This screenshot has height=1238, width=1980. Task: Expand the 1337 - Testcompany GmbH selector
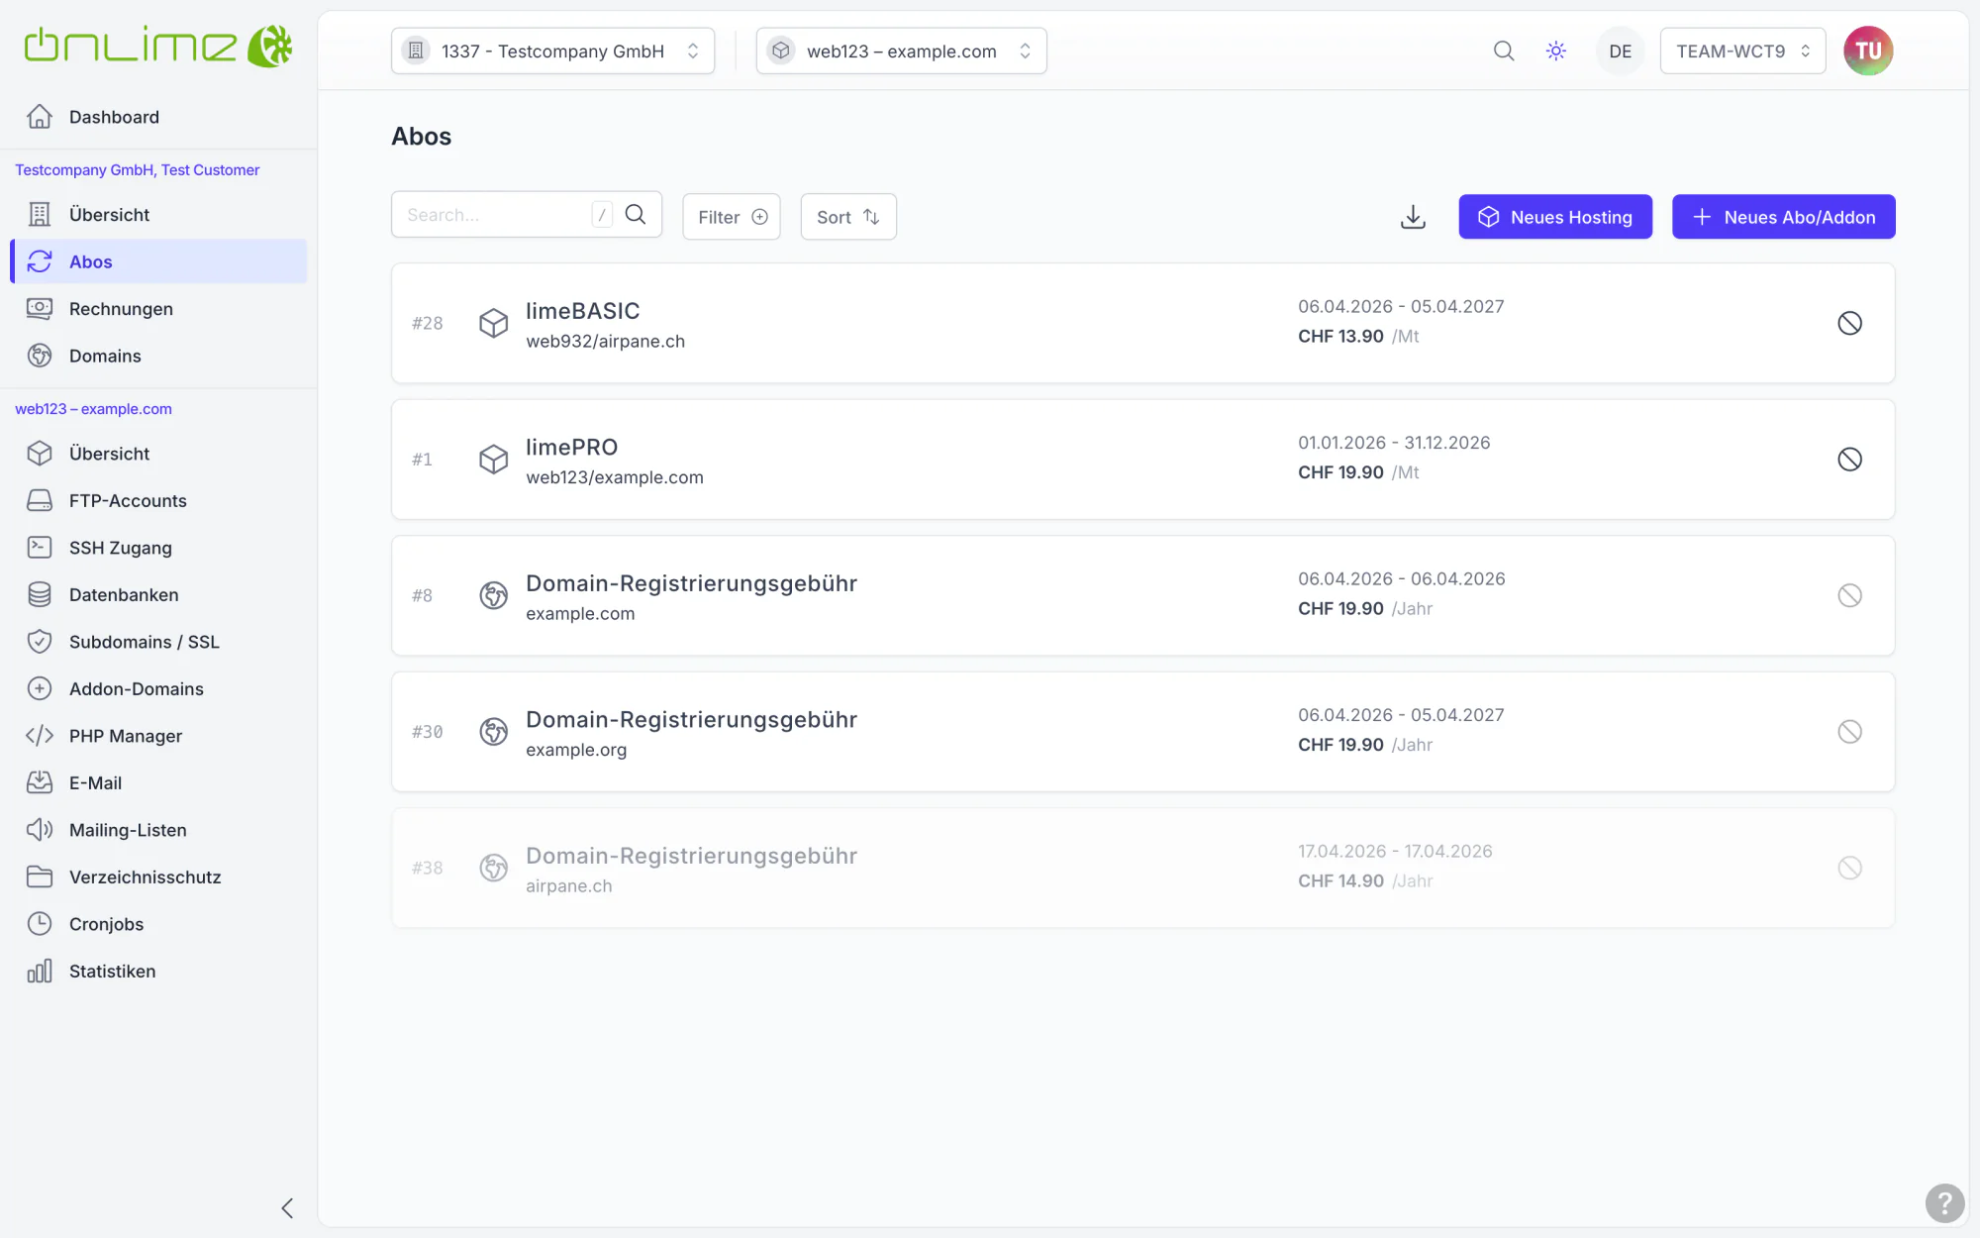pos(552,51)
